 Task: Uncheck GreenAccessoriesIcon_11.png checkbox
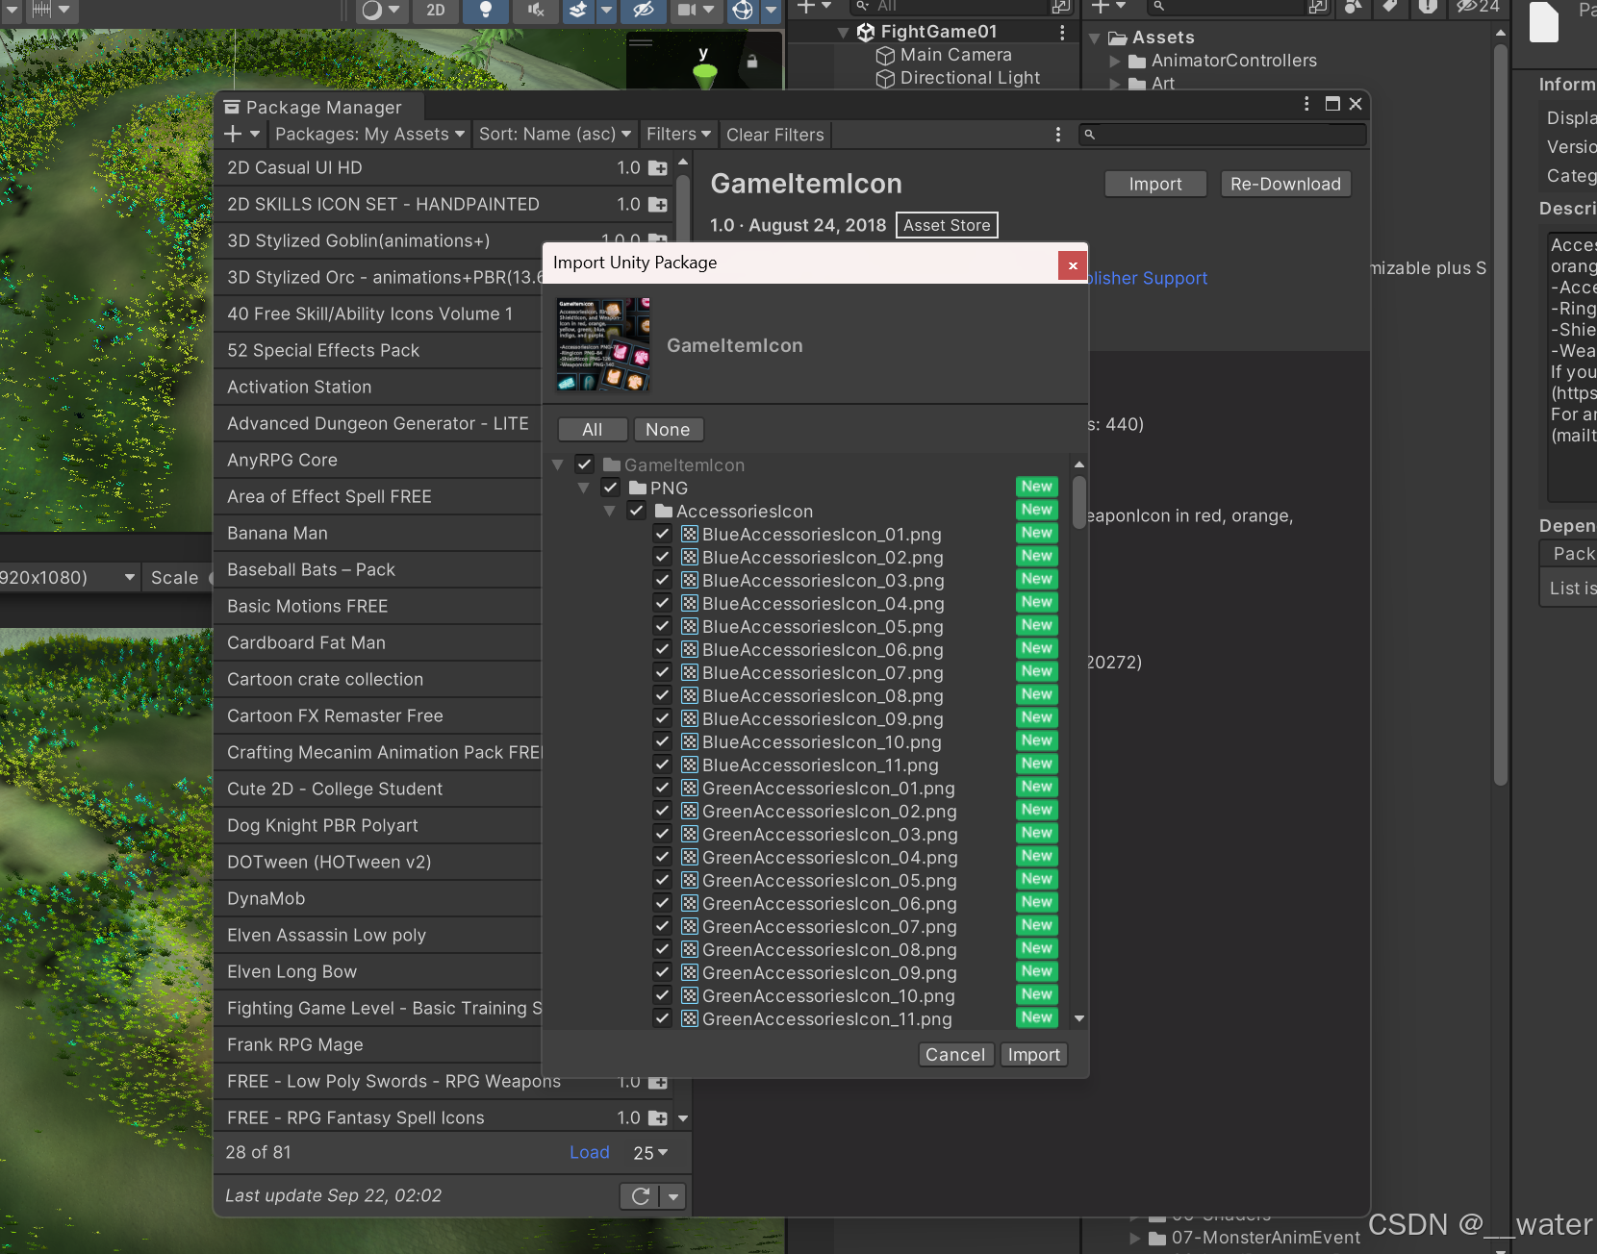point(662,1018)
